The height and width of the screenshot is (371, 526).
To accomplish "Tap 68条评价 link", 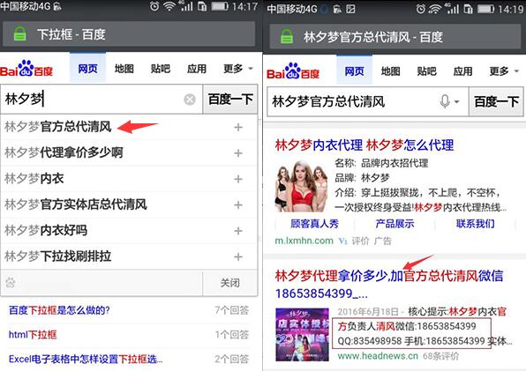I will pos(440,356).
